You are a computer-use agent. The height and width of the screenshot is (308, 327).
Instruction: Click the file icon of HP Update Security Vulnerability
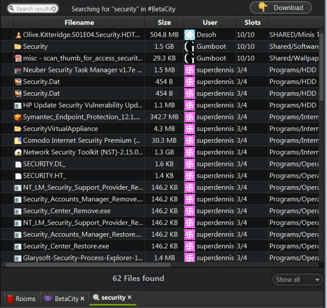pyautogui.click(x=18, y=106)
